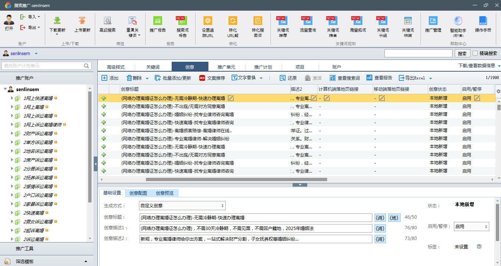Image resolution: width=501 pixels, height=266 pixels.
Task: Open the 操作手册 manual icon
Action: (483, 21)
